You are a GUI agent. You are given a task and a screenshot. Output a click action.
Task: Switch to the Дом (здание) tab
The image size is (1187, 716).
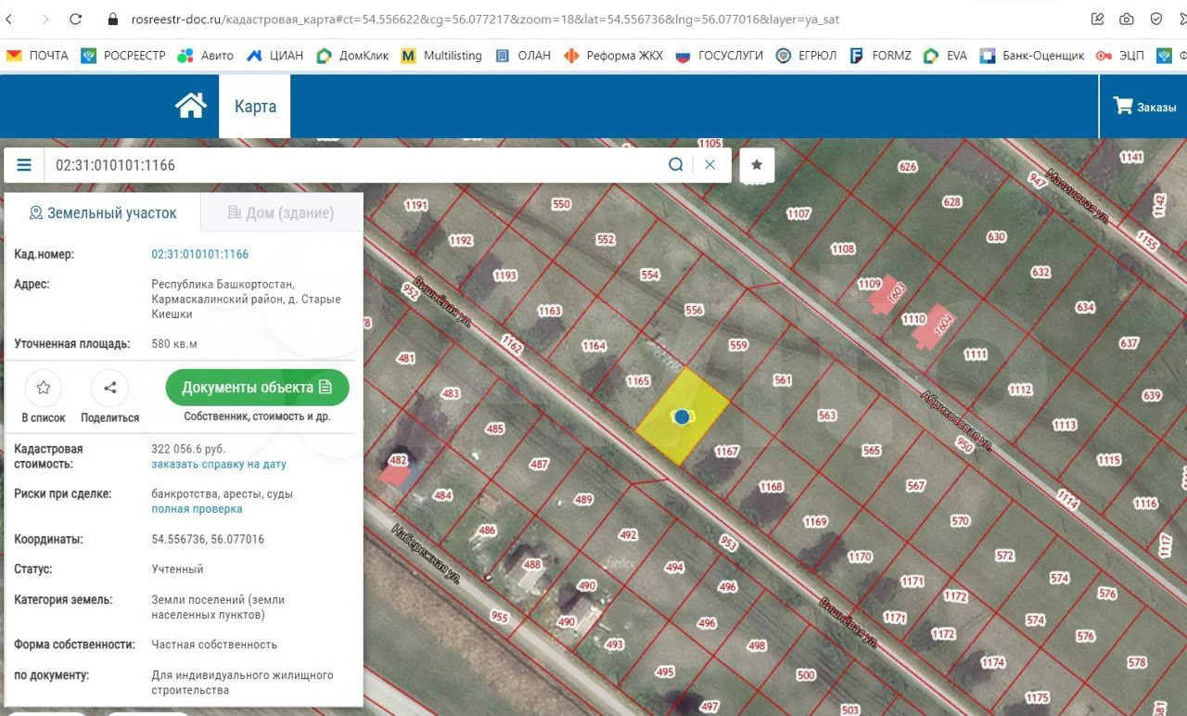(x=281, y=213)
